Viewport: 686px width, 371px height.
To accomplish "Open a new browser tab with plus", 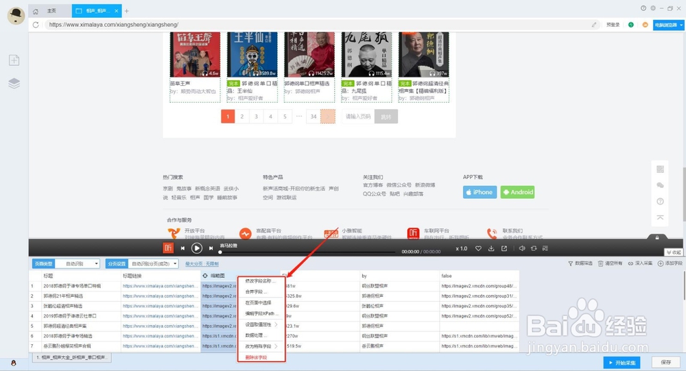I will [x=126, y=11].
